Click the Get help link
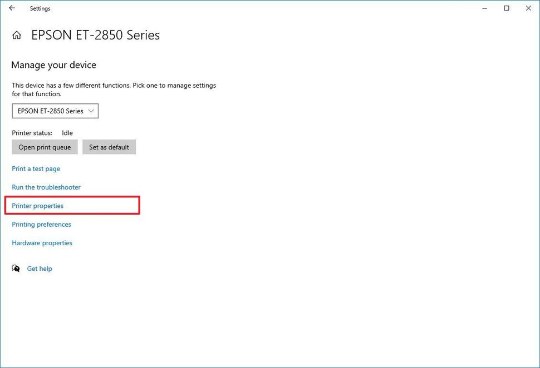 pos(40,268)
